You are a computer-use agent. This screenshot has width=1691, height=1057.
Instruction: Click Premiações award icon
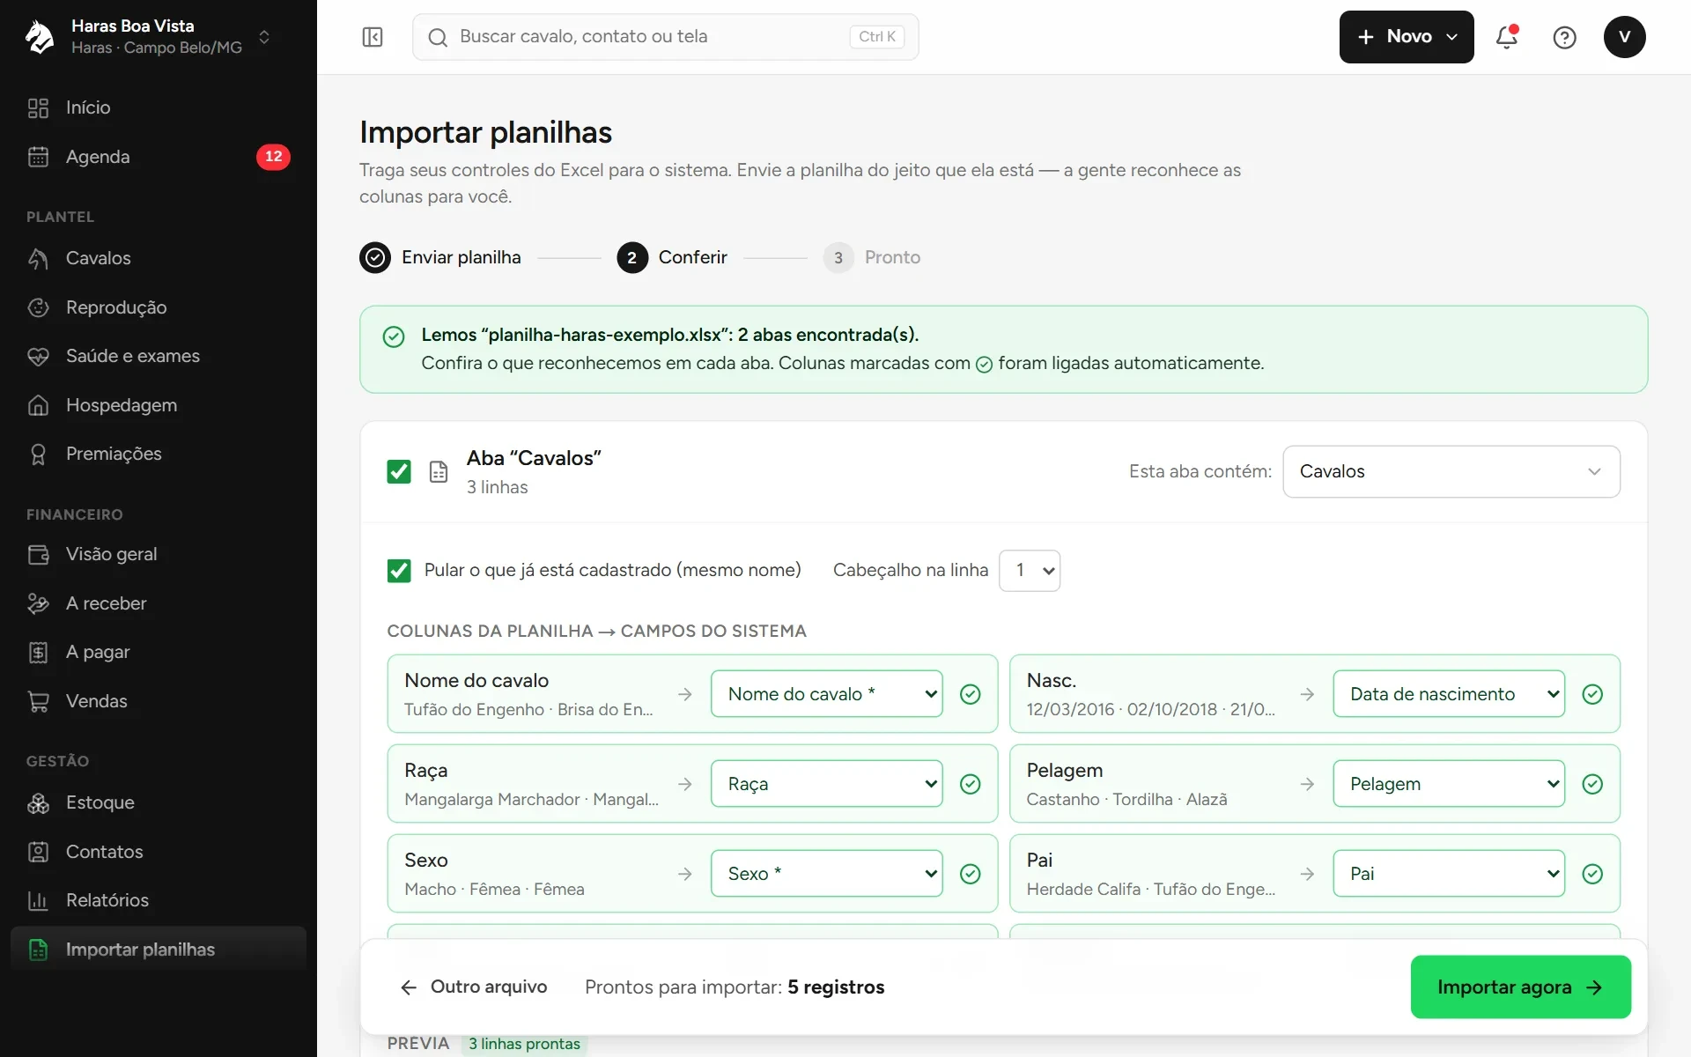[38, 454]
